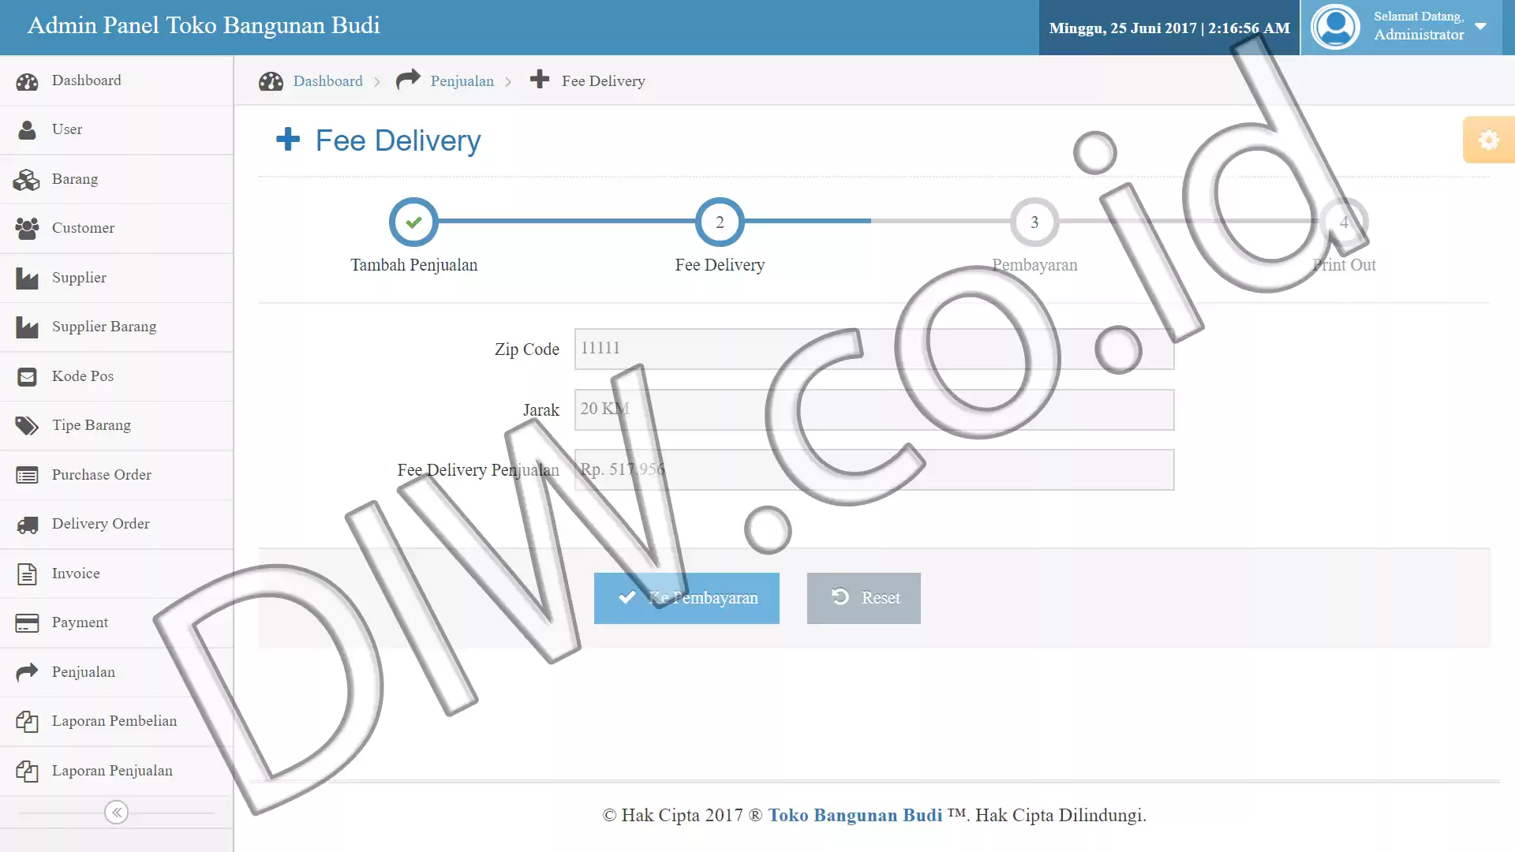Open the Administrator dropdown arrow
Screen dimensions: 1515x852
[x=1481, y=26]
